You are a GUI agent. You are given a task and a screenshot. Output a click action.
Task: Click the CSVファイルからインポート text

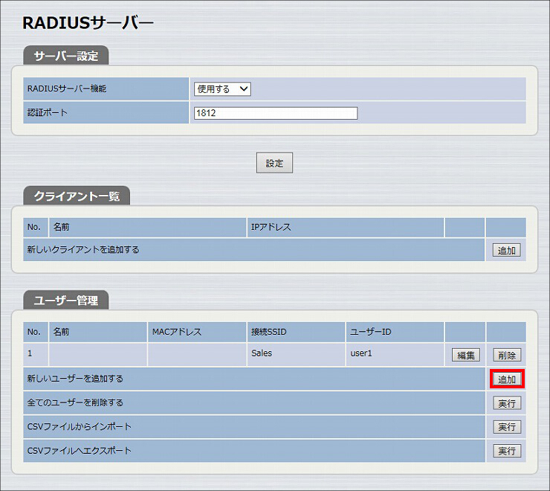pos(80,426)
